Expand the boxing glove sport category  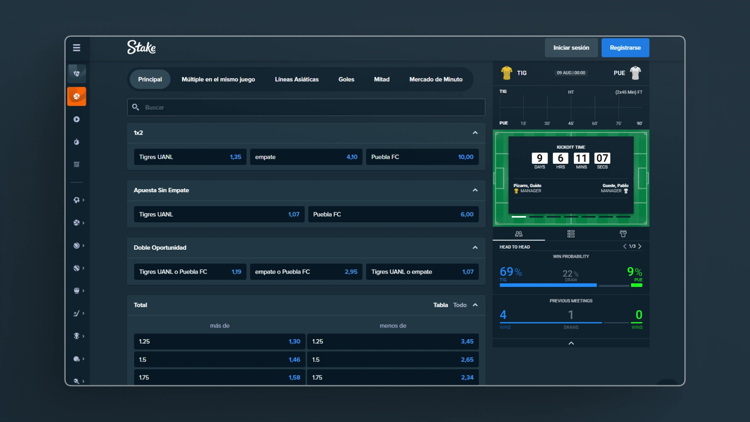click(79, 291)
